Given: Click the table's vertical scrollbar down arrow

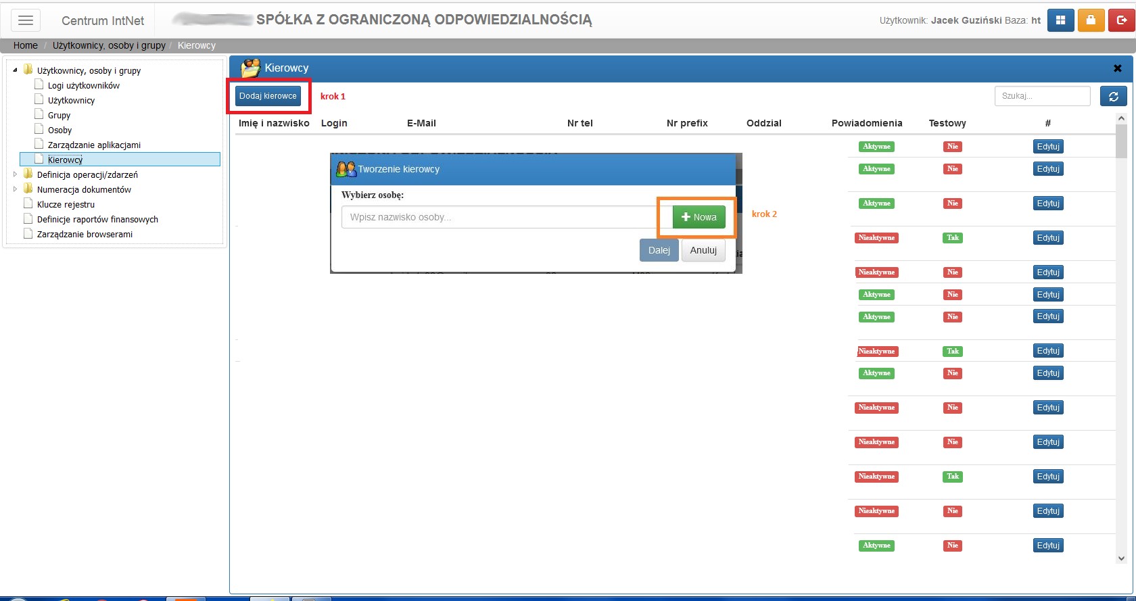Looking at the screenshot, I should tap(1121, 558).
